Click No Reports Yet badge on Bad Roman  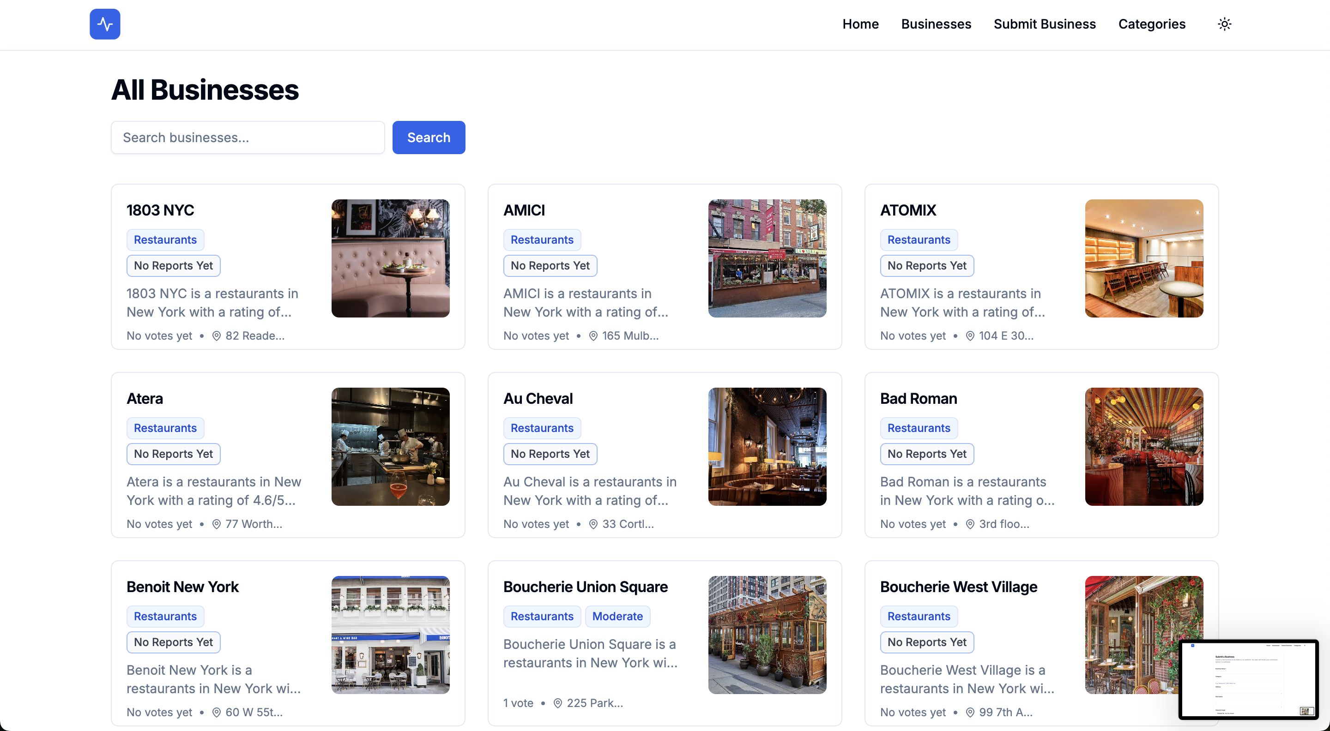[927, 454]
